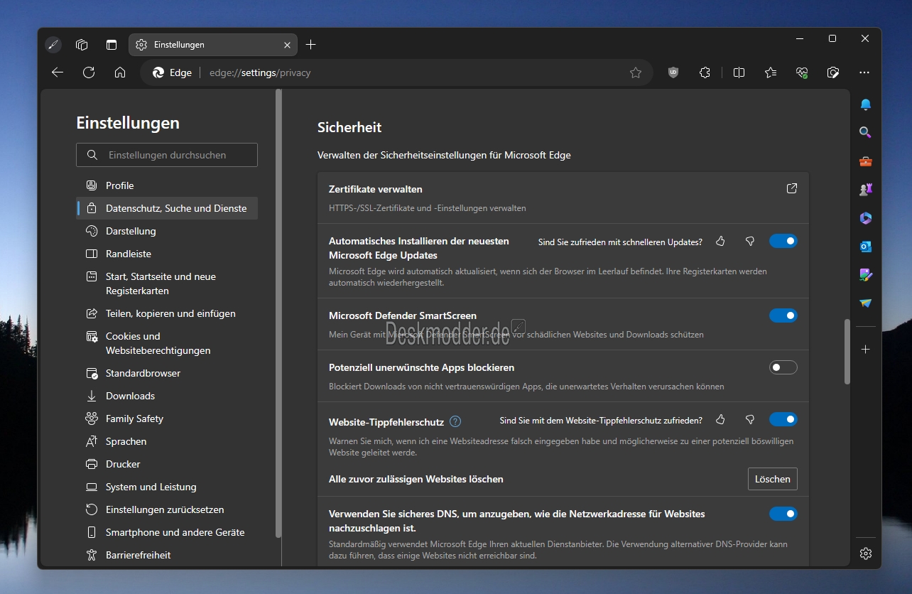Open Start, Startseite und neue Registerkarten
This screenshot has width=912, height=594.
click(x=167, y=283)
